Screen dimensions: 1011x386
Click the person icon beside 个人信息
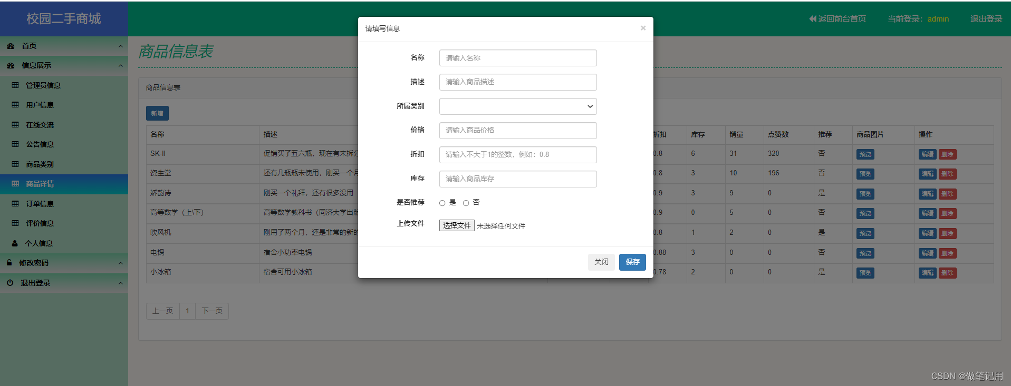coord(15,243)
